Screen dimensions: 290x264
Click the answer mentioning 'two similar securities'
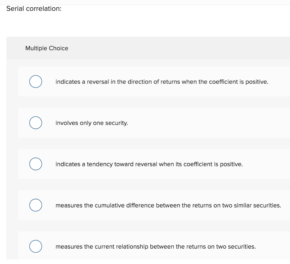pyautogui.click(x=168, y=205)
